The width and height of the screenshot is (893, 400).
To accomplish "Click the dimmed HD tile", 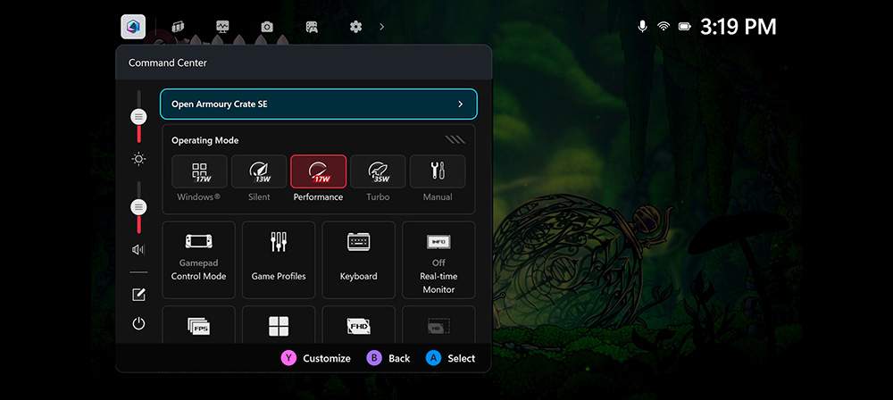I will click(x=438, y=325).
